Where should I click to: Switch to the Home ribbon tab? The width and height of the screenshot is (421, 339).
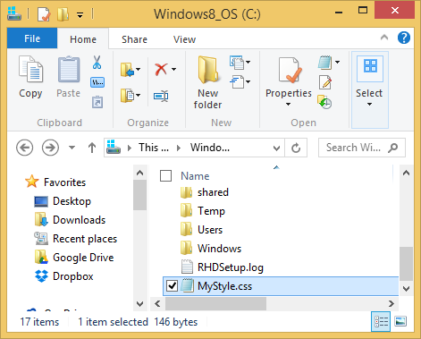83,39
